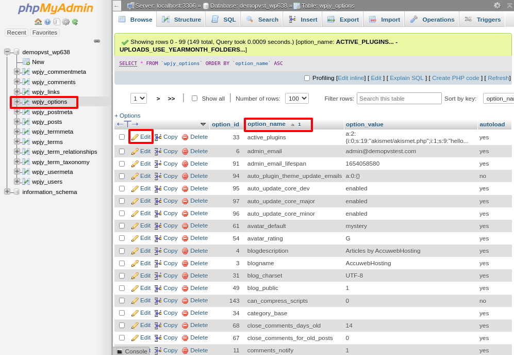
Task: Switch to the SQL tab
Action: 224,20
